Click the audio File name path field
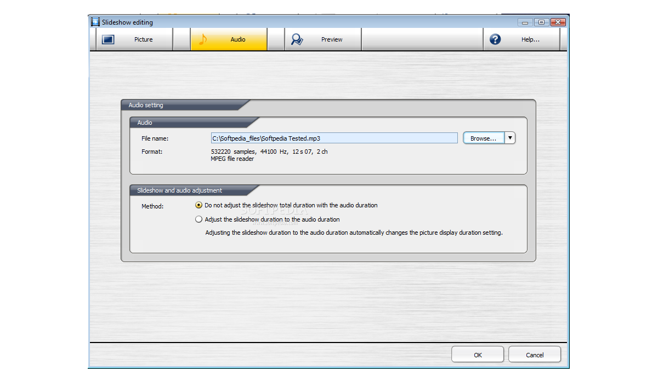658x383 pixels. [334, 138]
